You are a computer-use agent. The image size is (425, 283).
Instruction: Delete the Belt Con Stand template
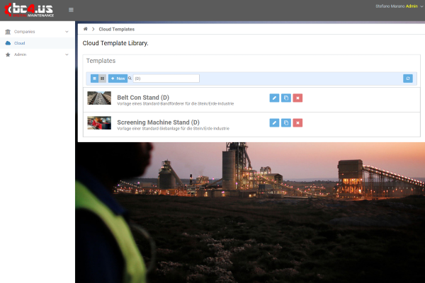[x=297, y=98]
